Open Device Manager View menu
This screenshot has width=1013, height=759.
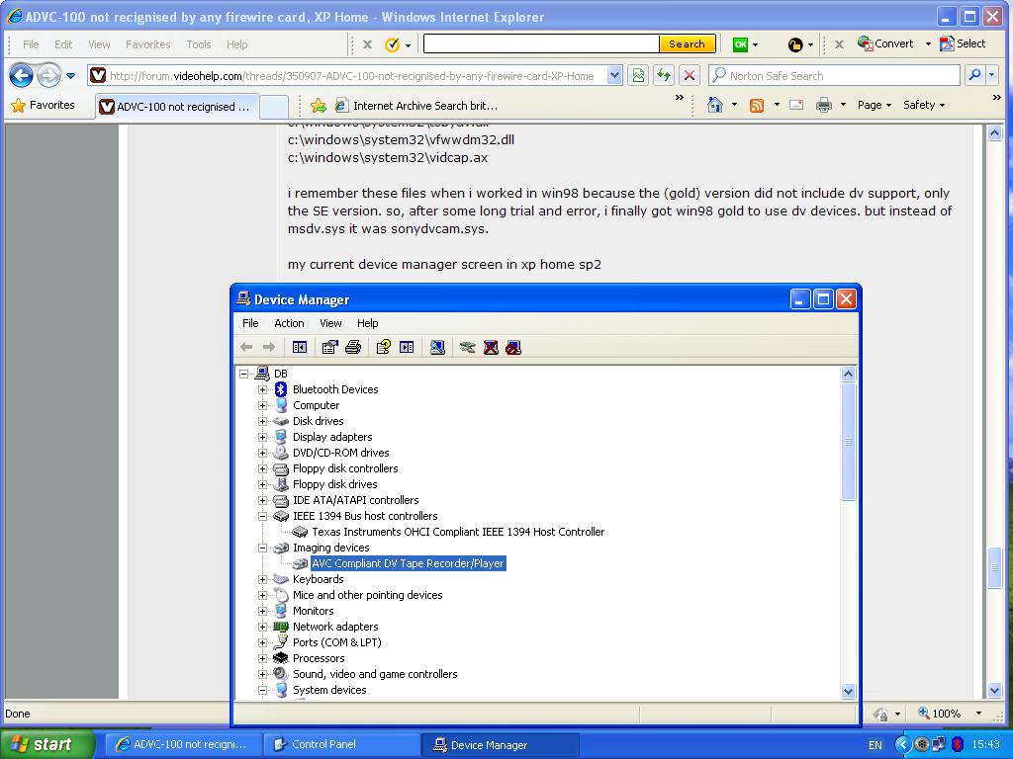(x=330, y=323)
